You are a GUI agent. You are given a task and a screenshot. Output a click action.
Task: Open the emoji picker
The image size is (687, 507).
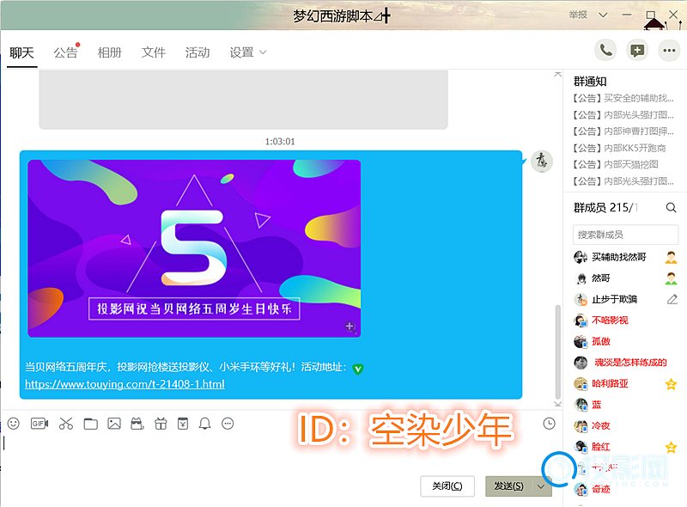click(x=14, y=424)
